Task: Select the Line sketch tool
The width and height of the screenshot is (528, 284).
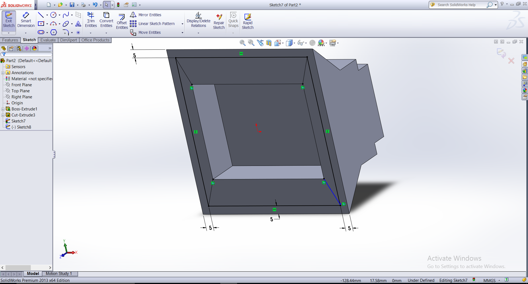Action: click(x=41, y=15)
